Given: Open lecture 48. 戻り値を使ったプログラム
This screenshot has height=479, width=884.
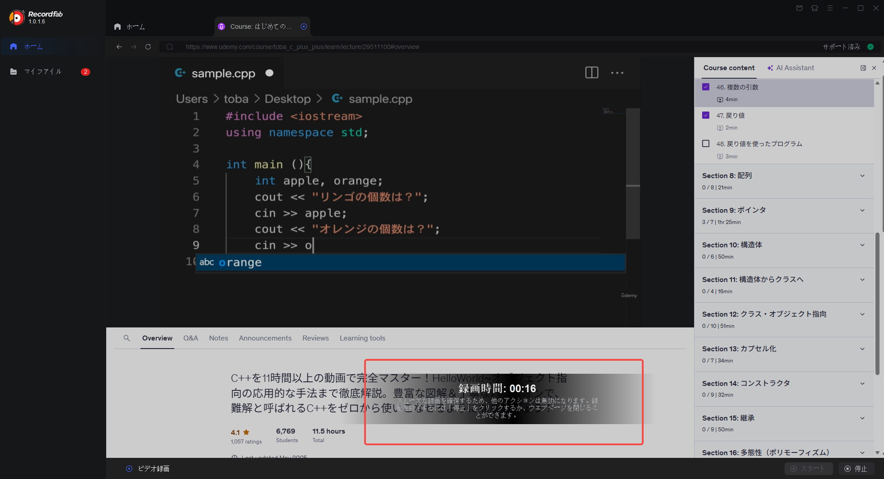Looking at the screenshot, I should 785,150.
